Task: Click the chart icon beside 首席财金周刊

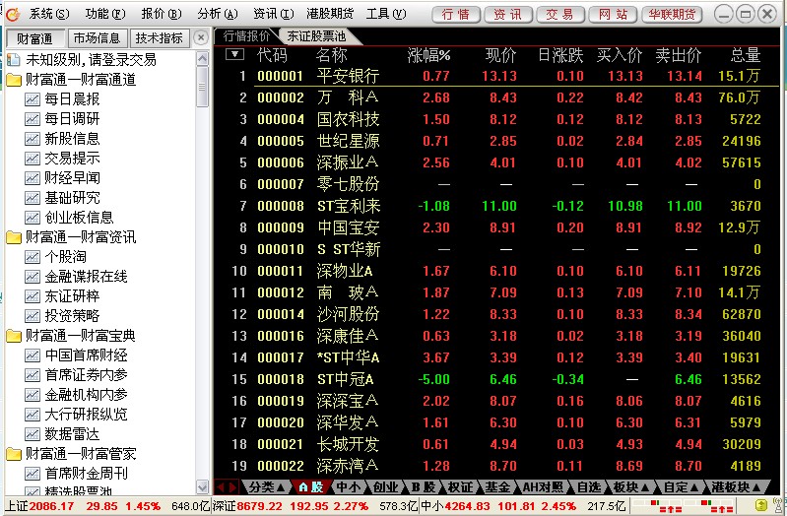Action: coord(33,474)
